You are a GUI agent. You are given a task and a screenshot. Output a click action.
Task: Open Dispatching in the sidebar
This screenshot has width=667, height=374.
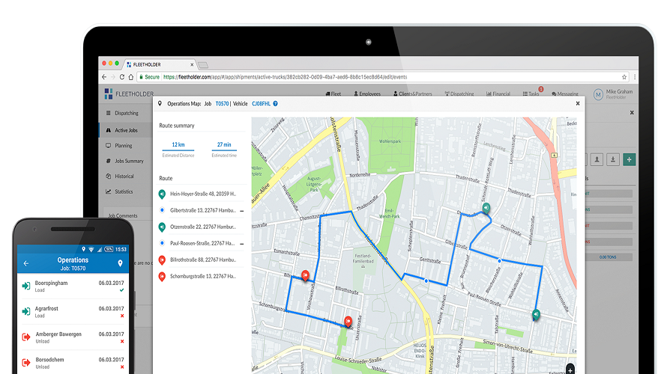(x=126, y=113)
